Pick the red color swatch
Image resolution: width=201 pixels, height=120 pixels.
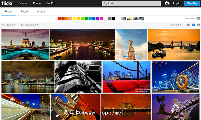tap(59, 19)
